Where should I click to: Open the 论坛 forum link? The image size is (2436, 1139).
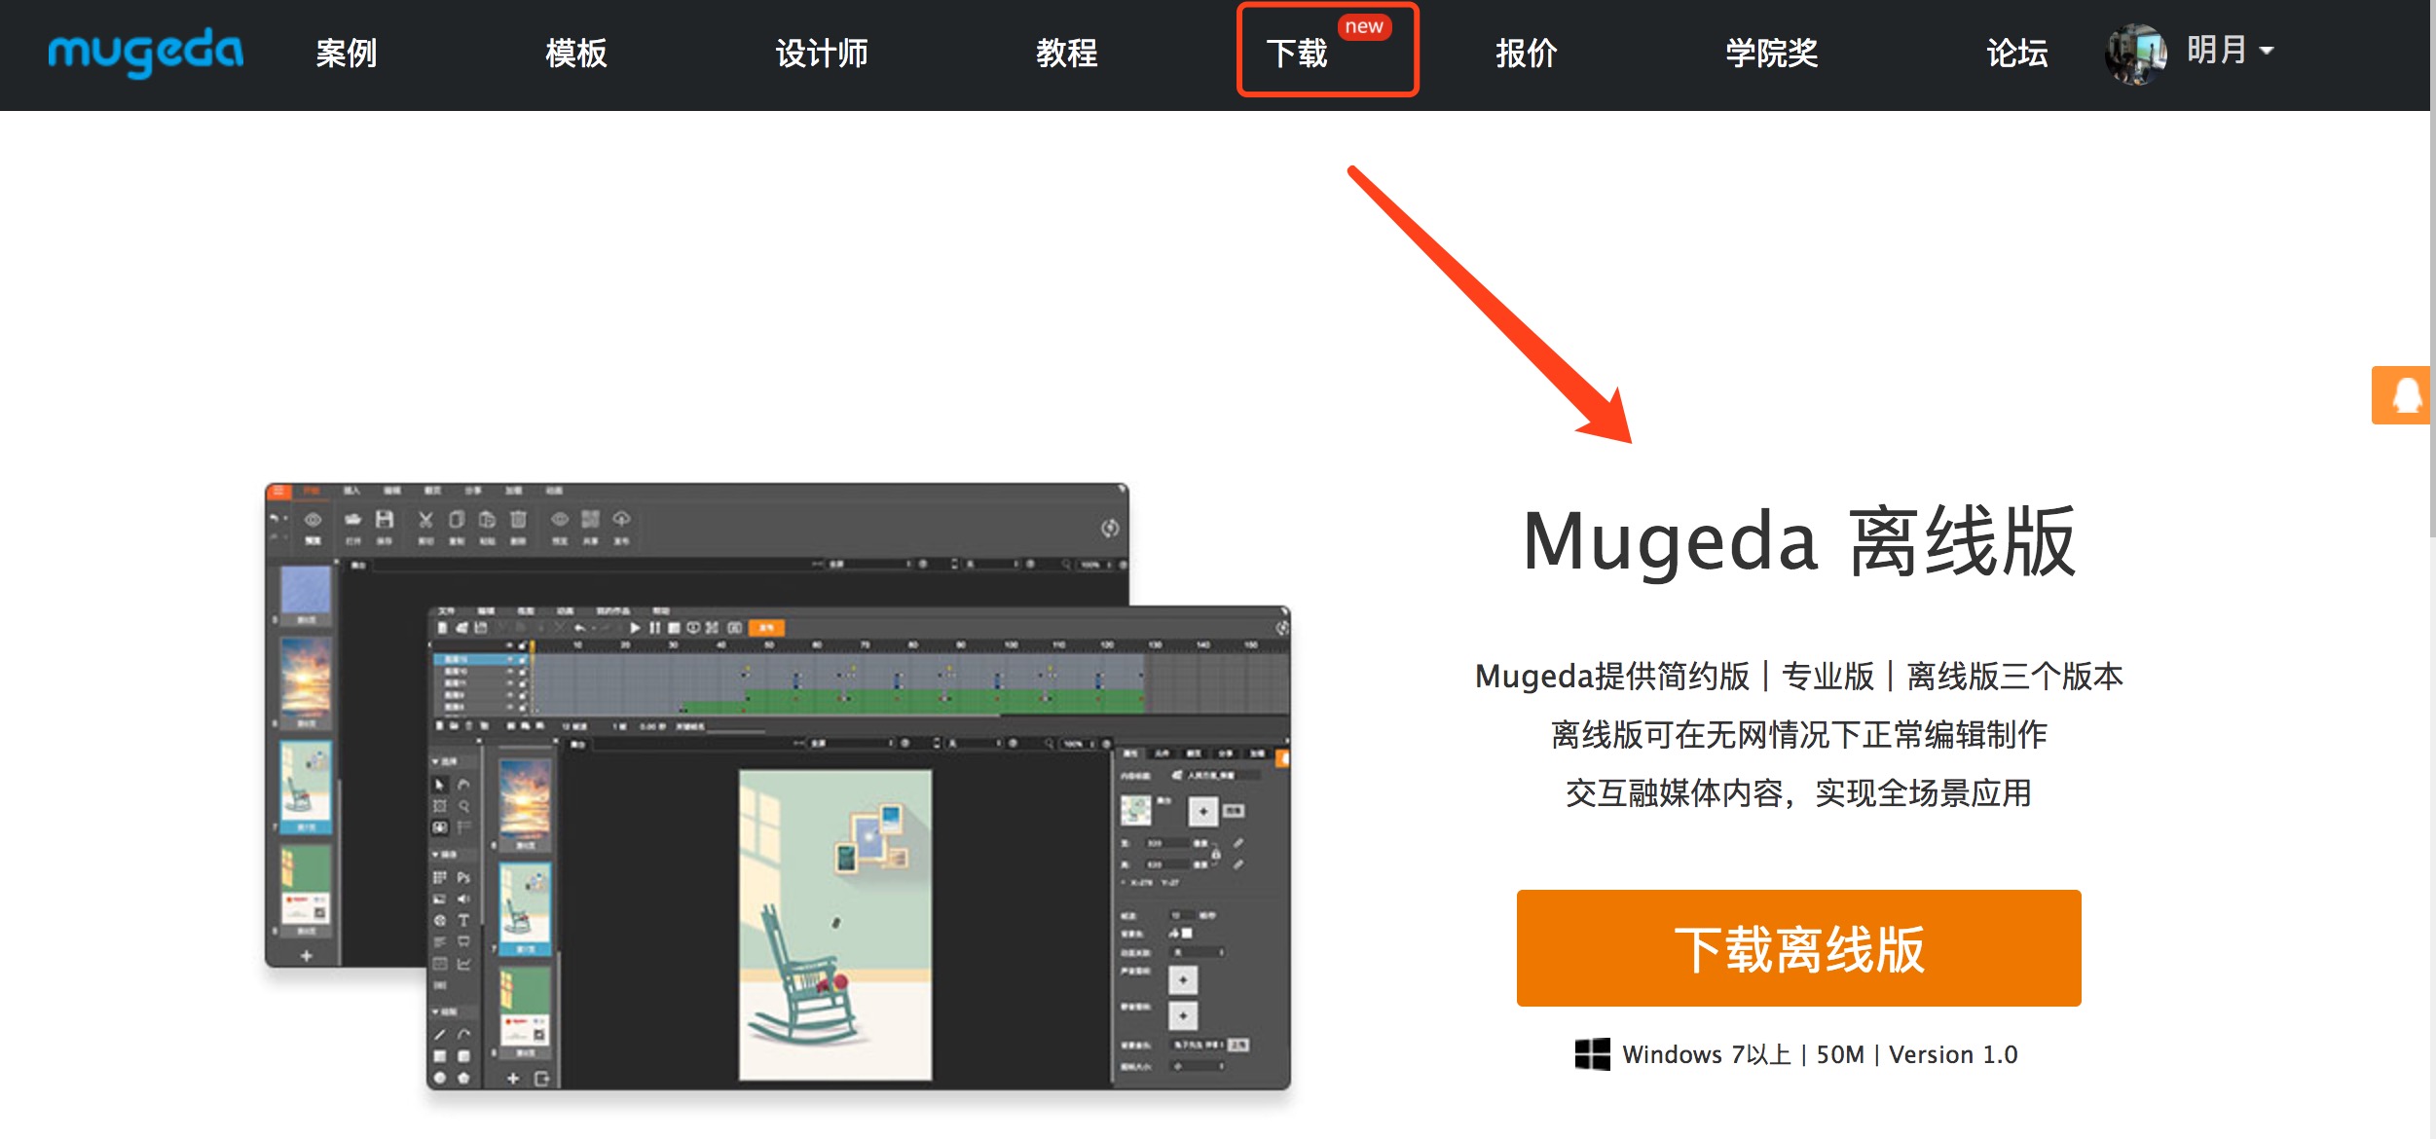coord(2016,54)
